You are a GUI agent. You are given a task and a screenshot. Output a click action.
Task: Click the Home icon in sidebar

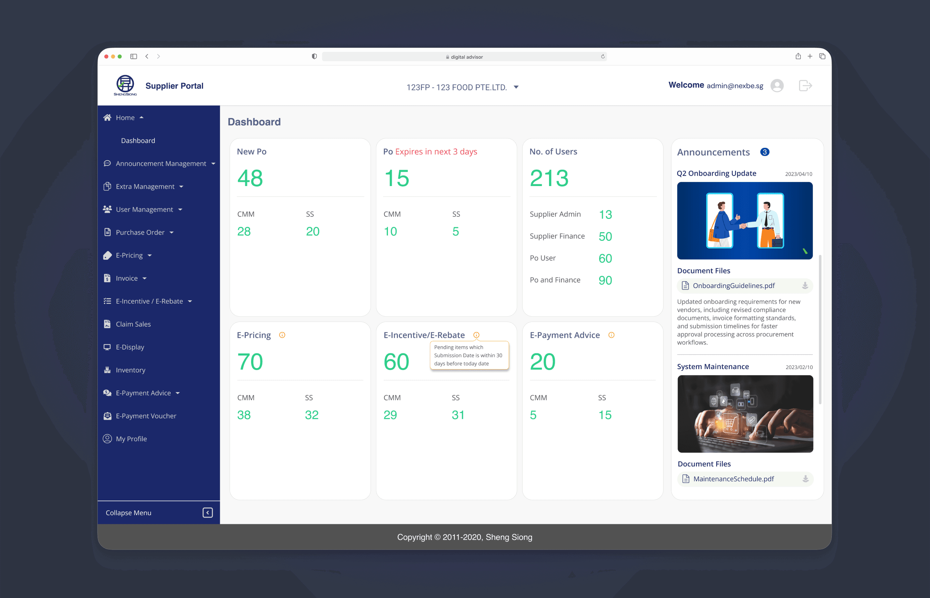point(108,117)
